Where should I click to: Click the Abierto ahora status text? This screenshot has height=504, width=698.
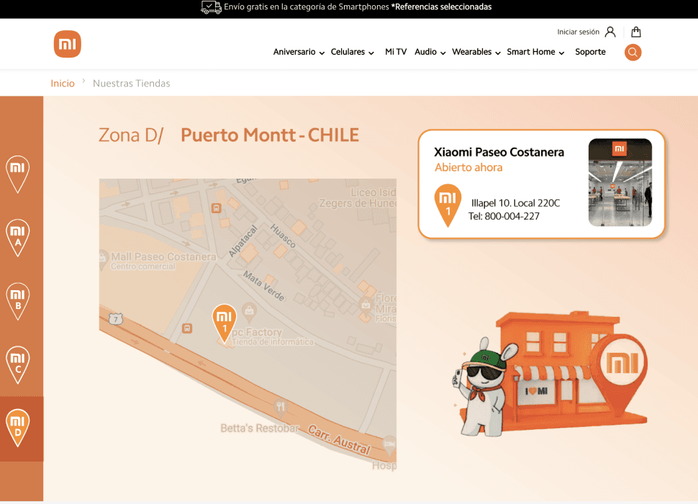pyautogui.click(x=468, y=168)
